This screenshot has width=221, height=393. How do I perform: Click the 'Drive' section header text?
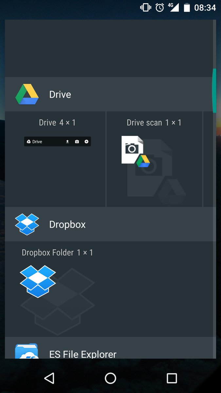tap(60, 95)
